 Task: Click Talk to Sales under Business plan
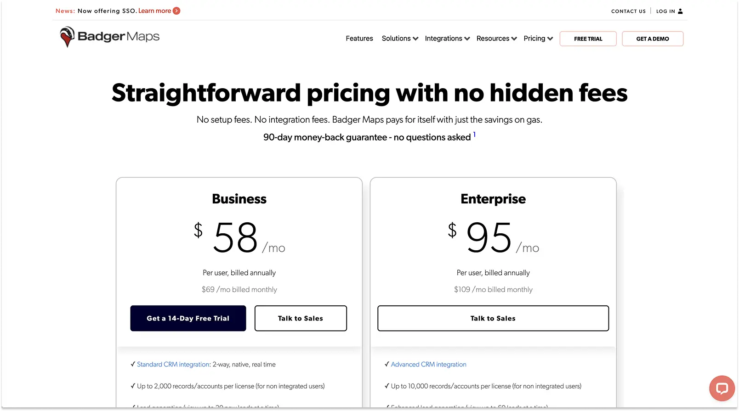pos(301,318)
